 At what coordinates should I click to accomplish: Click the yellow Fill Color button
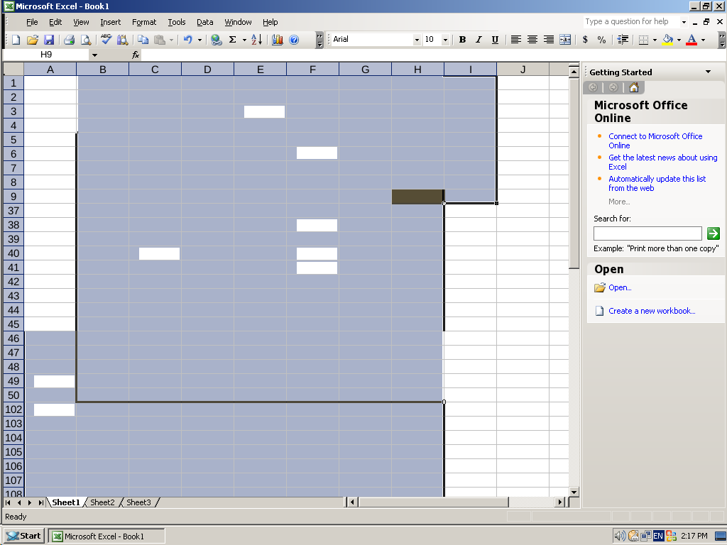click(667, 40)
